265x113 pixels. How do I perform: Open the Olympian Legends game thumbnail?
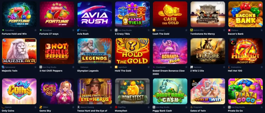pos(95,51)
